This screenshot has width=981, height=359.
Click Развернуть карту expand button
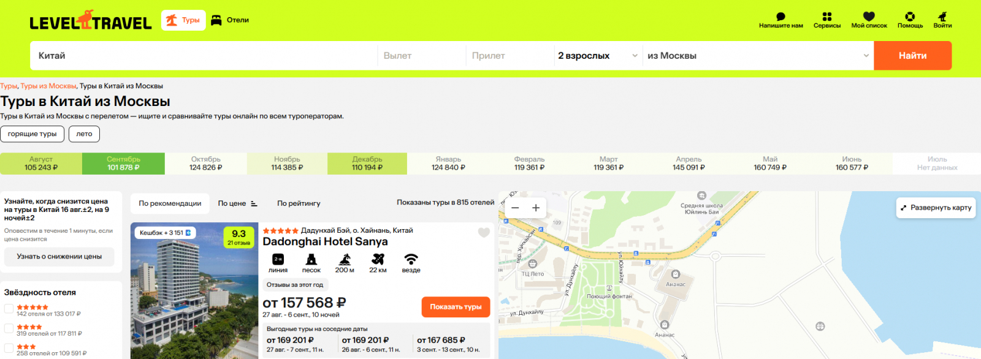[x=936, y=208]
